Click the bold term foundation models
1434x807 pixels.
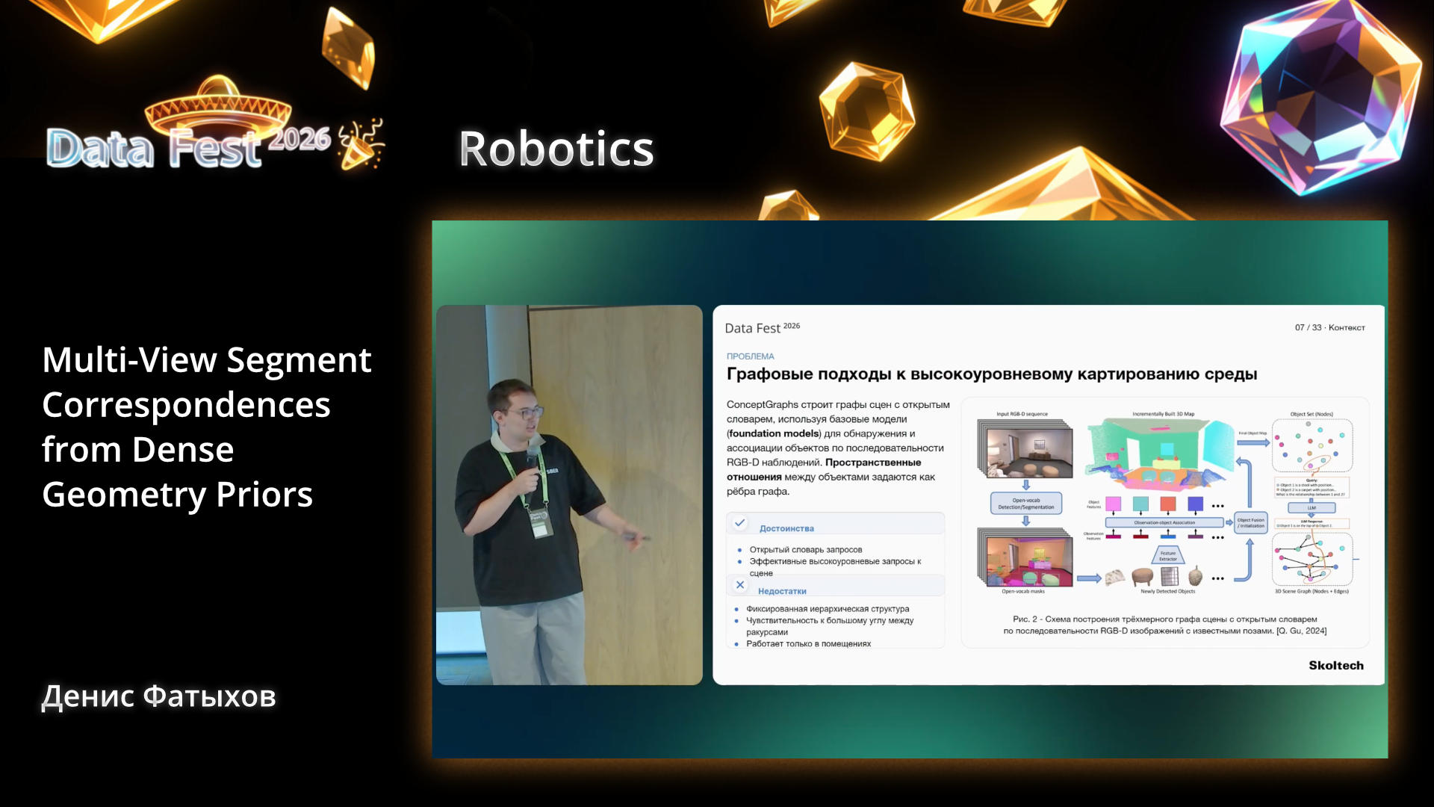(775, 433)
